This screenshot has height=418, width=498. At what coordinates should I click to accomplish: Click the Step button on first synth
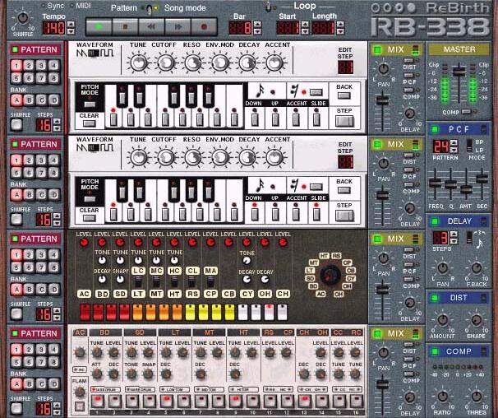pyautogui.click(x=344, y=121)
